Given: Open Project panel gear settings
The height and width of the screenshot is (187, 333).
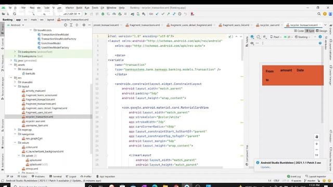Looking at the screenshot, I should coord(84,25).
